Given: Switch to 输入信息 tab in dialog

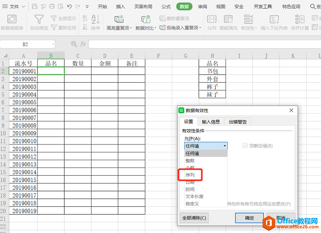Looking at the screenshot, I should click(x=211, y=122).
